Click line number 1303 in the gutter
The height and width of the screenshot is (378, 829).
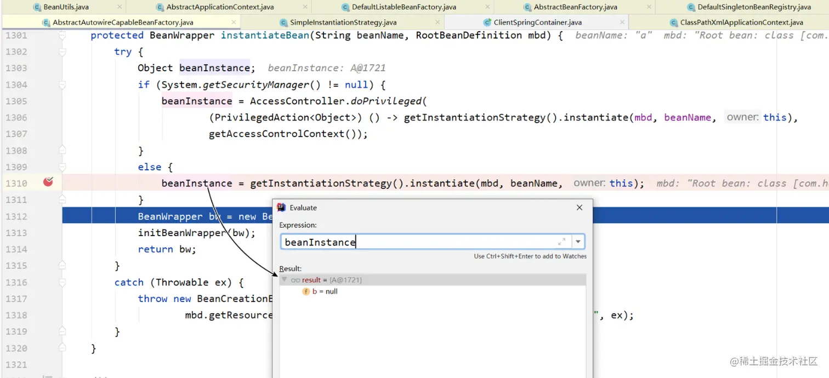16,68
